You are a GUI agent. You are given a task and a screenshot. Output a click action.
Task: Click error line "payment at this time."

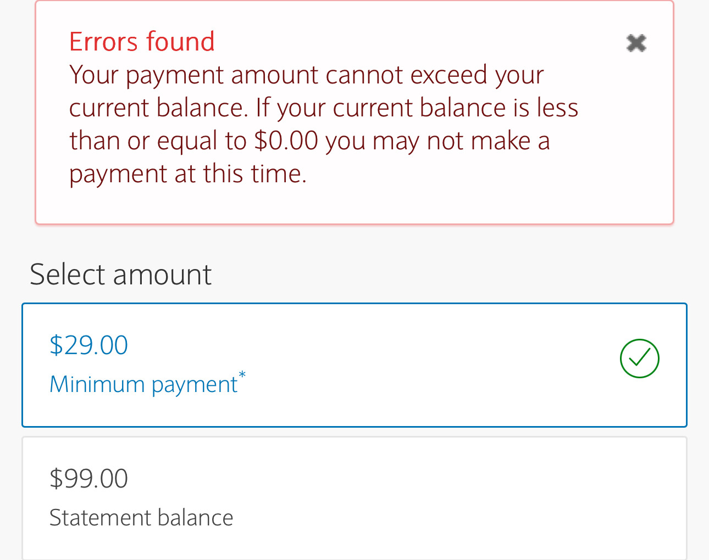click(x=187, y=174)
